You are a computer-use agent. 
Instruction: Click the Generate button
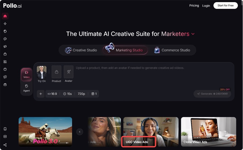[x=212, y=94]
